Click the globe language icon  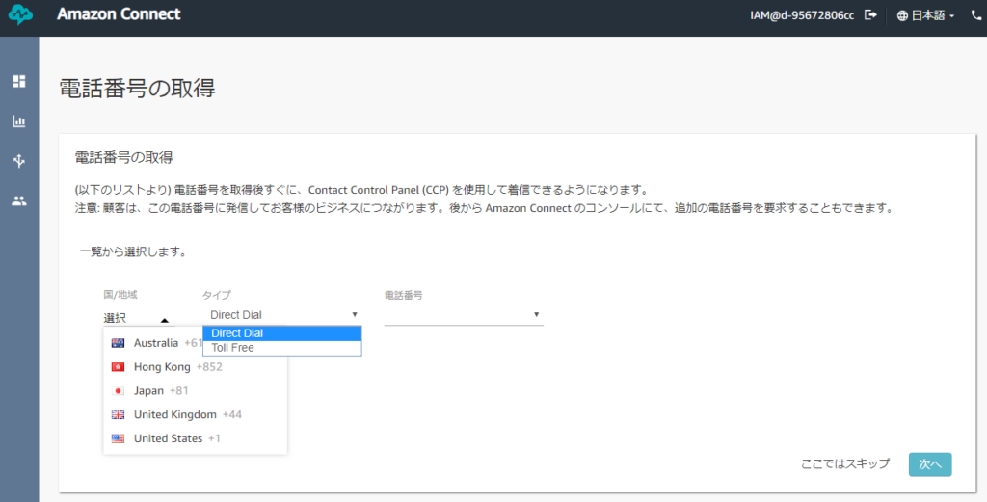[902, 15]
